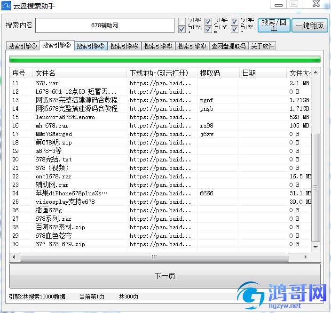Click the 下一页 next page button
Image resolution: width=331 pixels, height=313 pixels.
pos(165,276)
